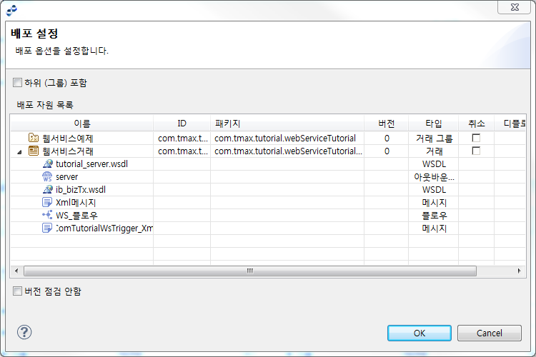Click ID cell of 웹서비스예제 row
The height and width of the screenshot is (357, 536).
pos(182,139)
